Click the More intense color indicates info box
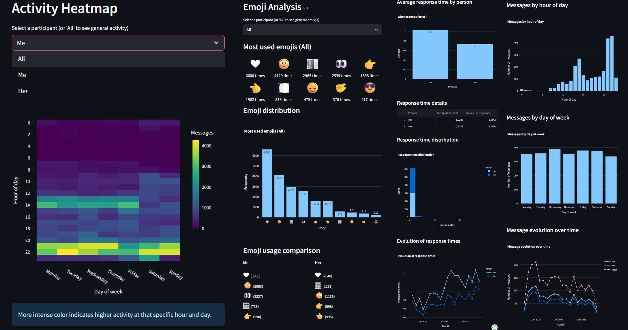The image size is (628, 330). 118,314
